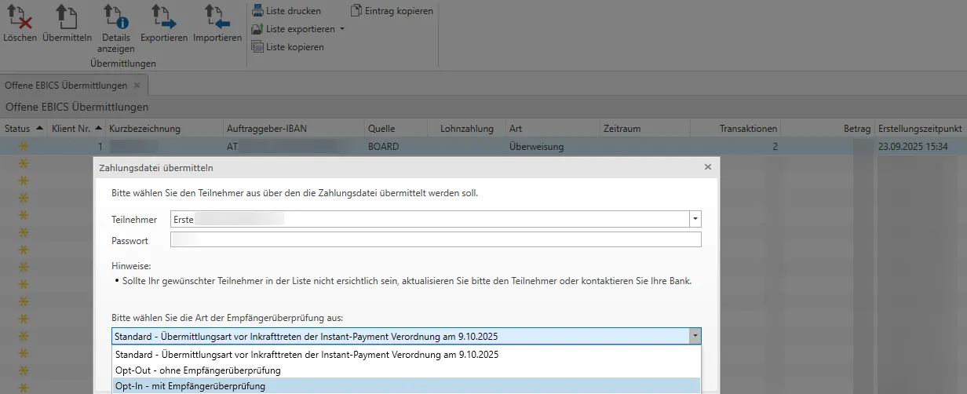Screen dimensions: 967x394
Task: Click the Erstellungszeitpunkt column header
Action: [921, 128]
